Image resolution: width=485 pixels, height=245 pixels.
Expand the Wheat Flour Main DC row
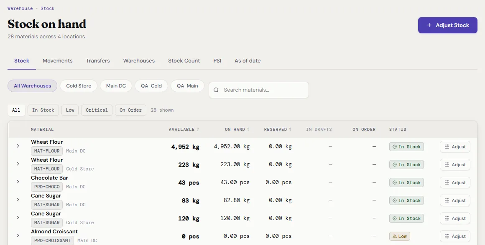pos(18,146)
